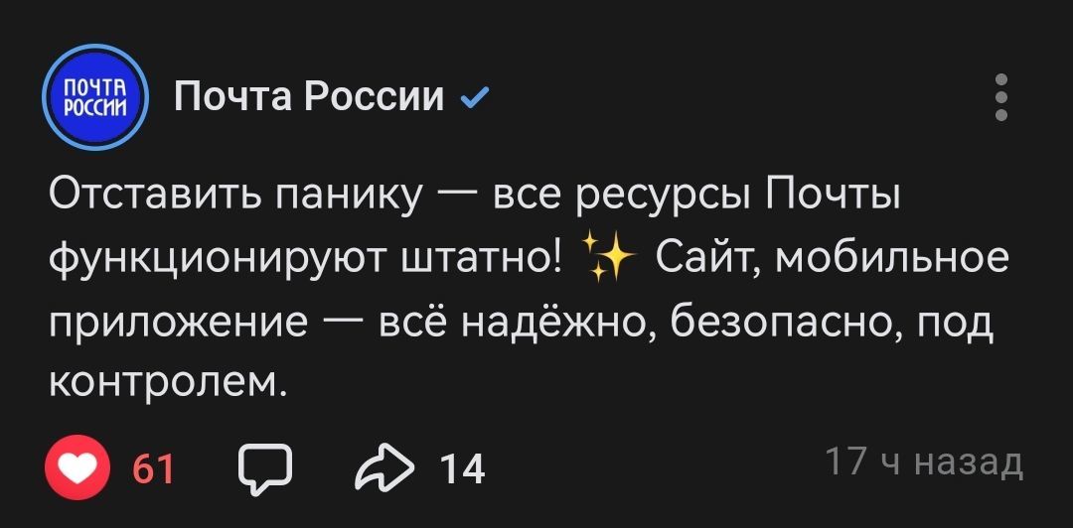Click the "17 ч назад" timestamp

click(x=924, y=462)
